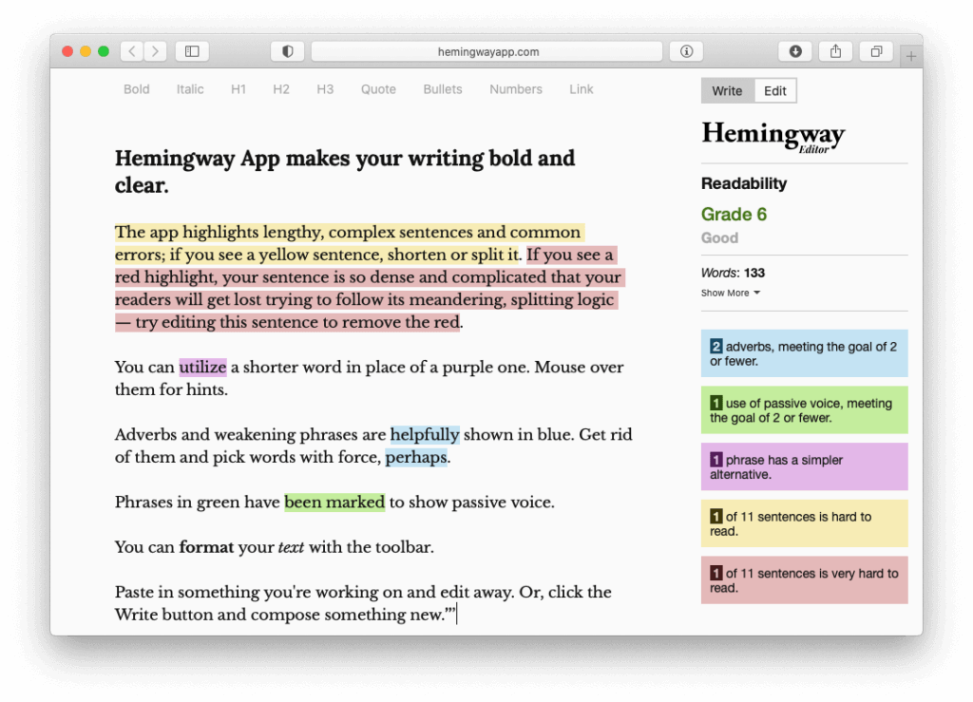Screen dimensions: 973x702
Task: Show all tabs overview icon
Action: point(876,51)
